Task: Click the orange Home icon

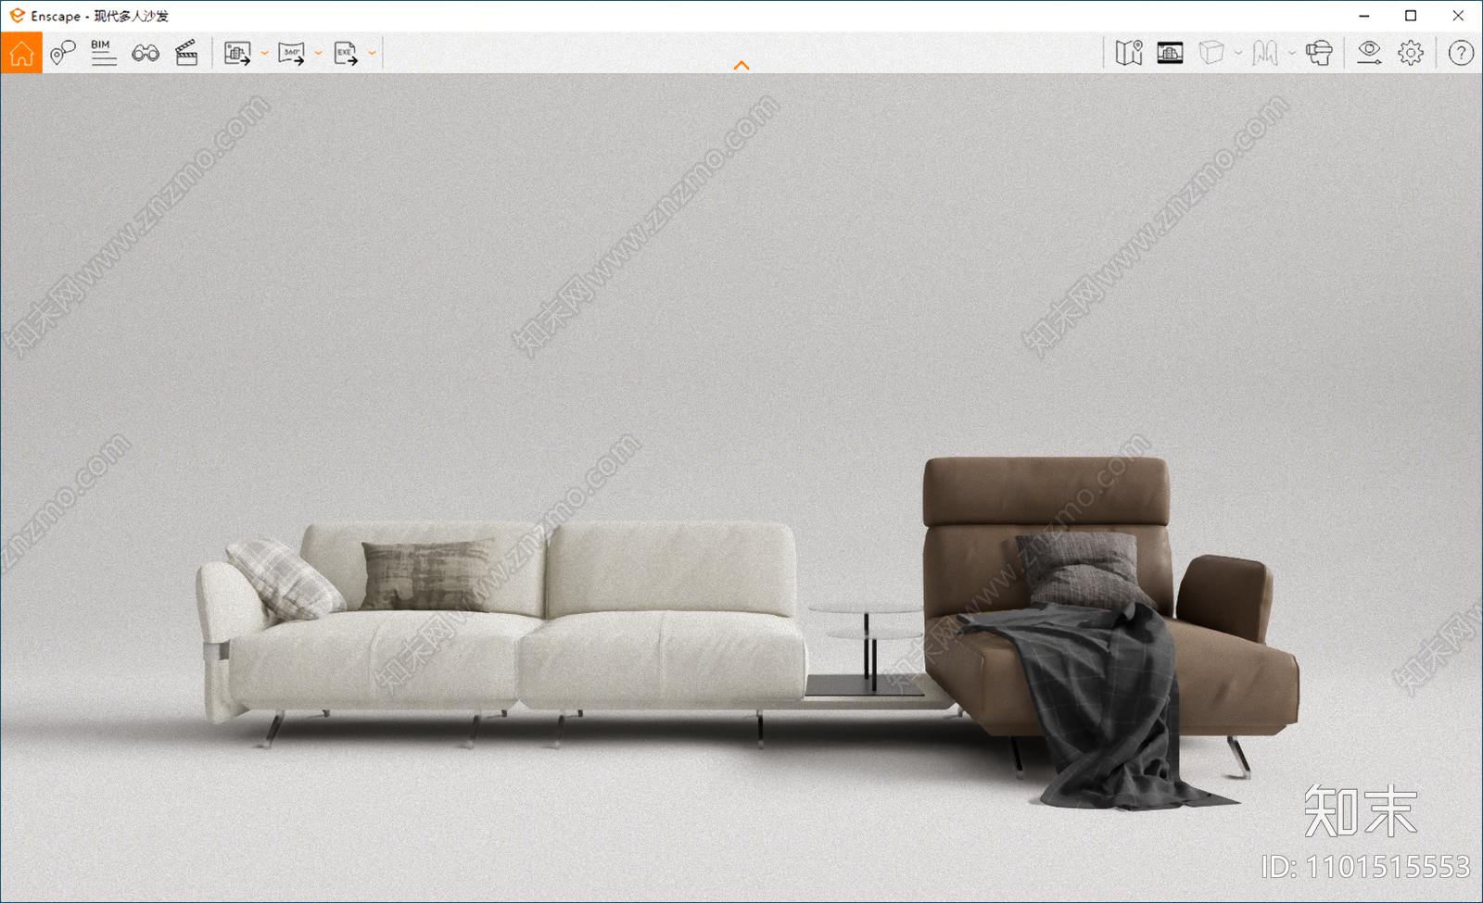Action: 21,53
